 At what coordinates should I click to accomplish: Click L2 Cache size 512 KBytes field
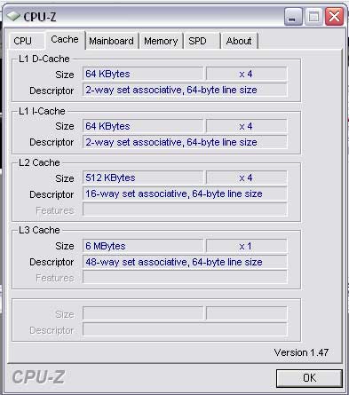coord(143,178)
